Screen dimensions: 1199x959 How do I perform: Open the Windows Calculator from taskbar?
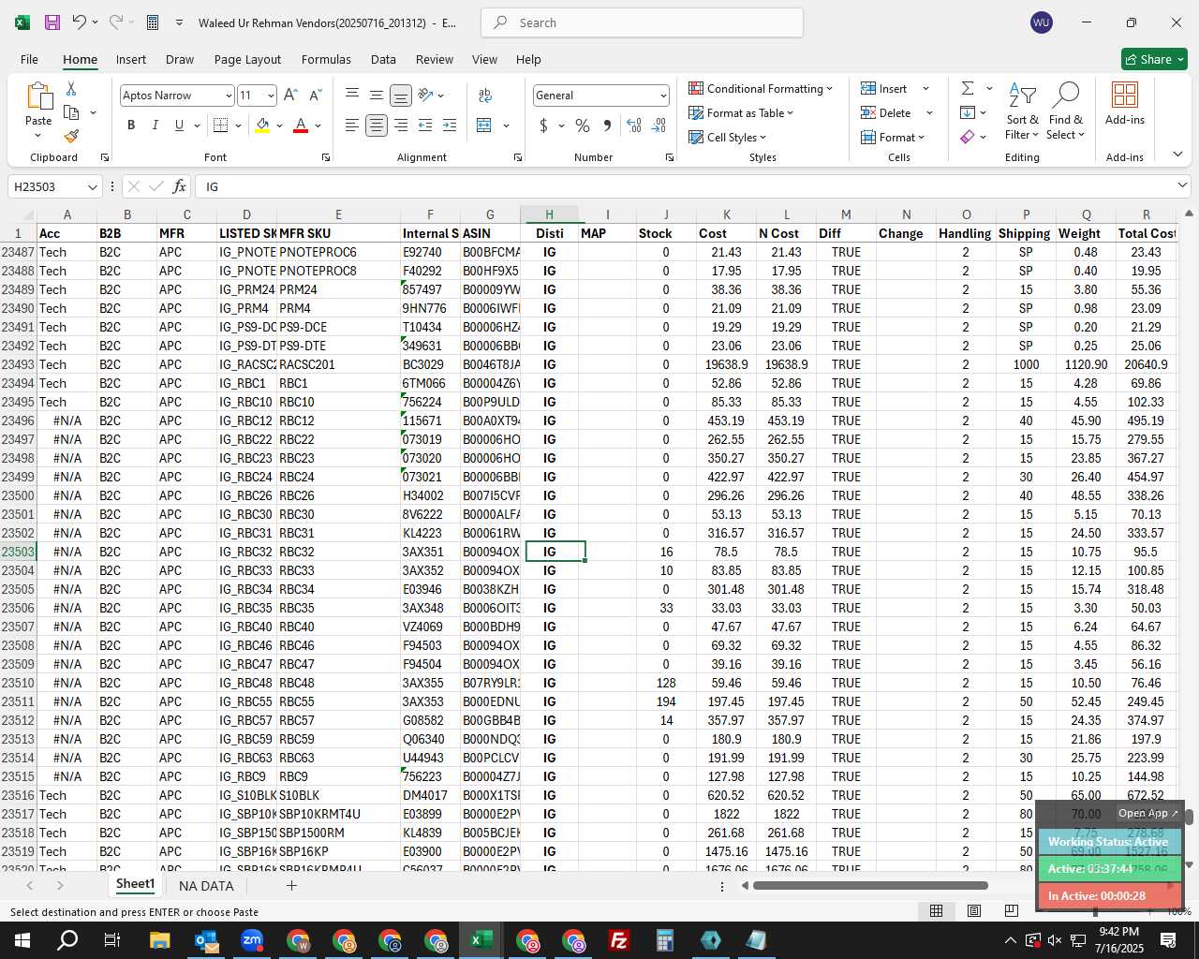pos(664,940)
